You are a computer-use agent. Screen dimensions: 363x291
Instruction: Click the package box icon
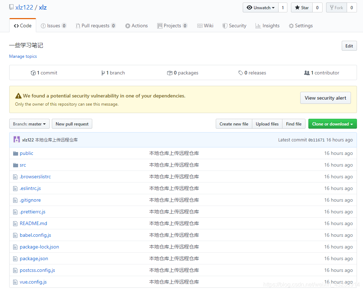[170, 73]
